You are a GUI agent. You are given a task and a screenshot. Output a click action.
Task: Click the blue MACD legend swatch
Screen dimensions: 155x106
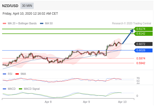point(4,89)
